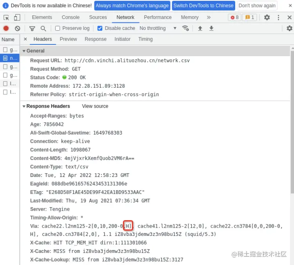Click Switch DevTools to Chinese
This screenshot has height=265, width=294.
tap(203, 6)
